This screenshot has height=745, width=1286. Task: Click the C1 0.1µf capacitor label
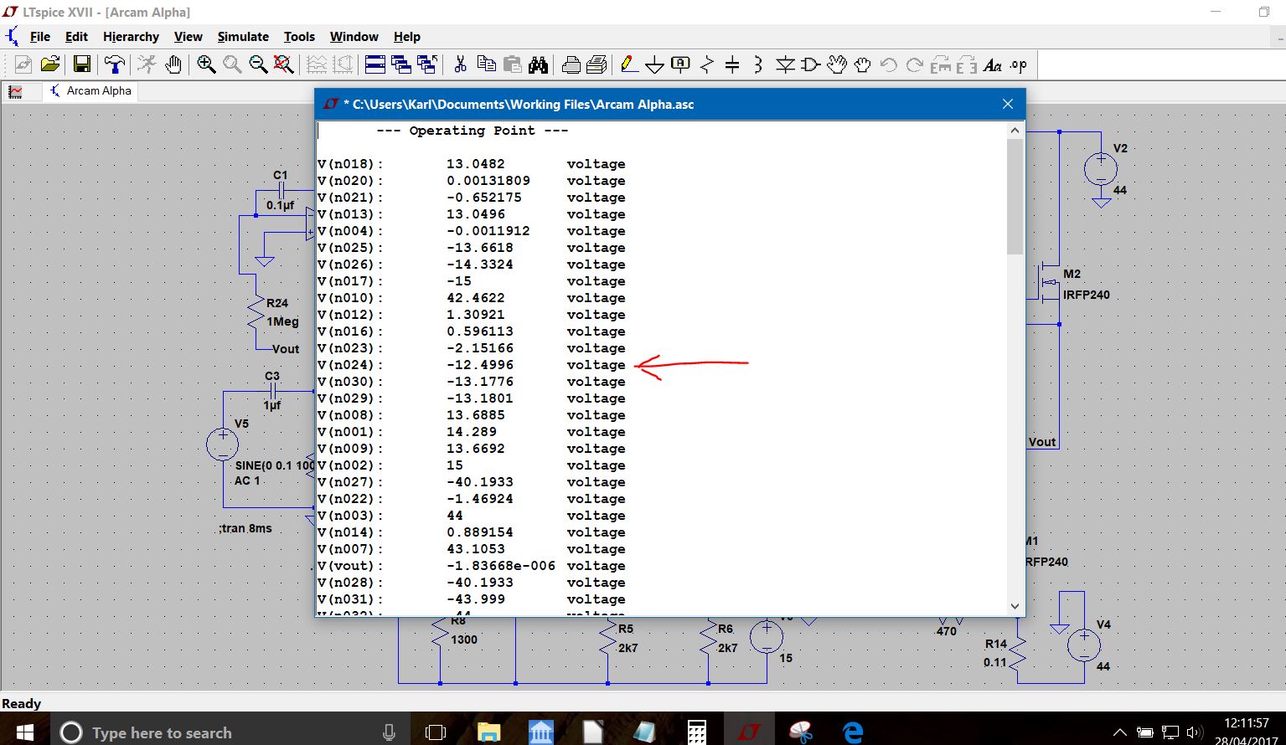[x=281, y=175]
